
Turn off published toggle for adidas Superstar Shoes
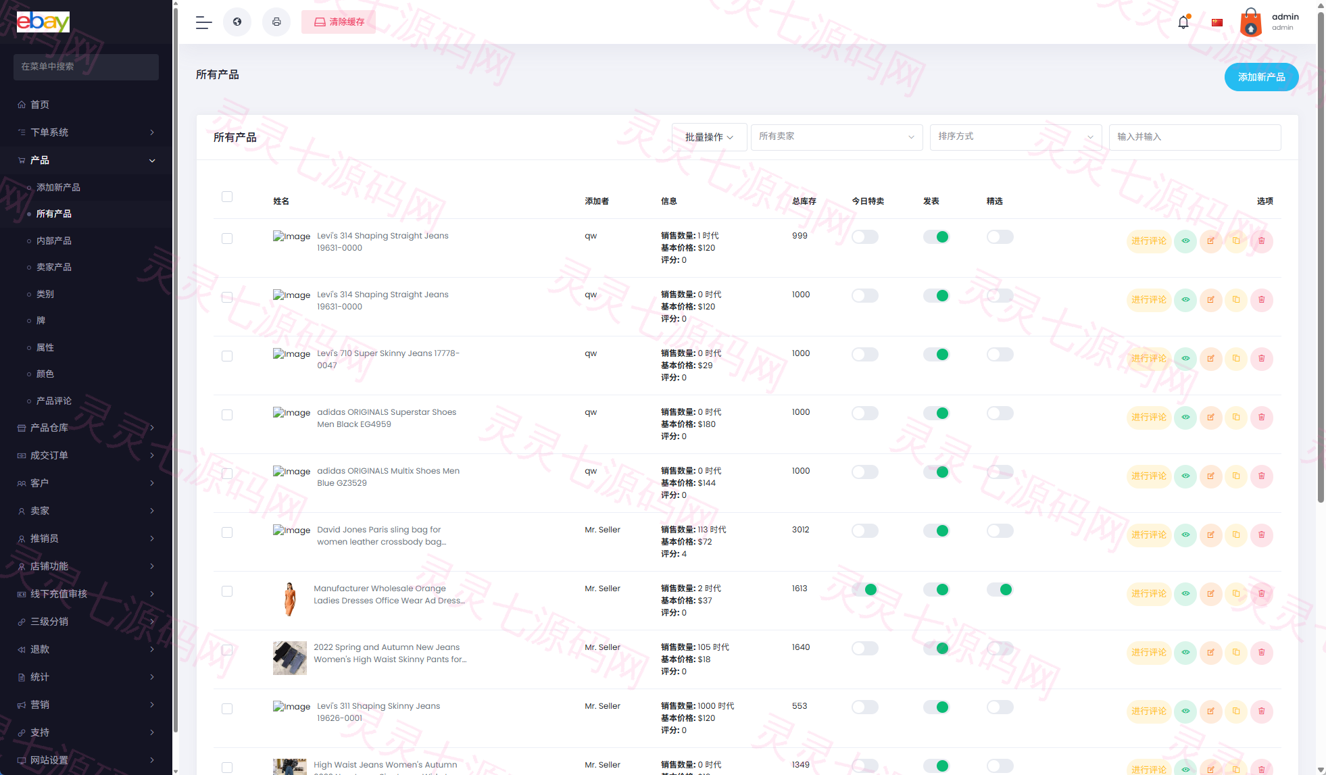[x=936, y=414]
